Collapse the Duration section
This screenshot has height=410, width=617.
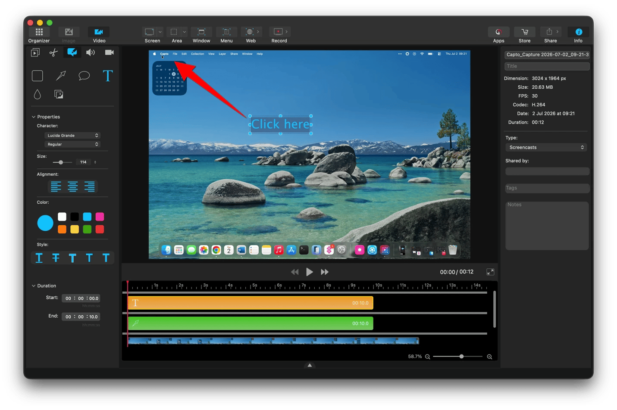point(34,286)
